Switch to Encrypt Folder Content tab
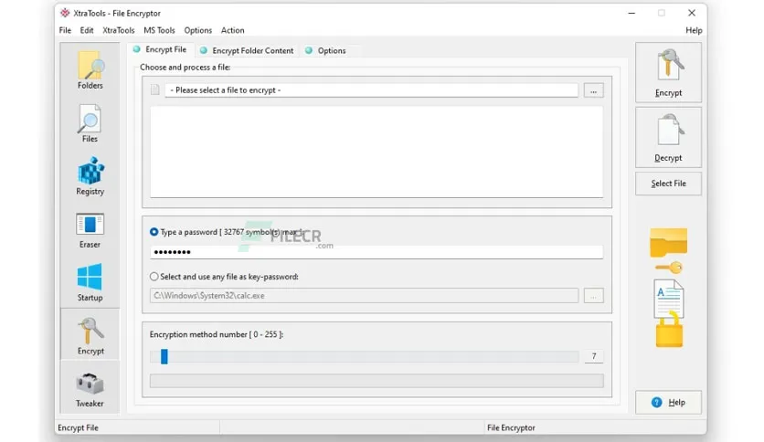The width and height of the screenshot is (764, 442). [x=247, y=50]
